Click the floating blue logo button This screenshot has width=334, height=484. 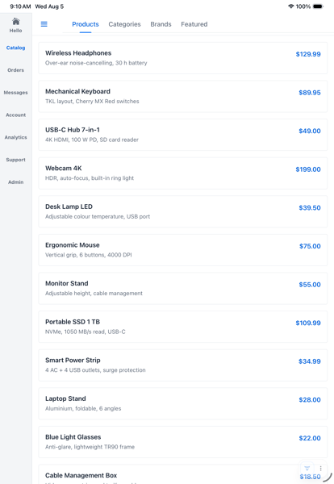tap(307, 468)
